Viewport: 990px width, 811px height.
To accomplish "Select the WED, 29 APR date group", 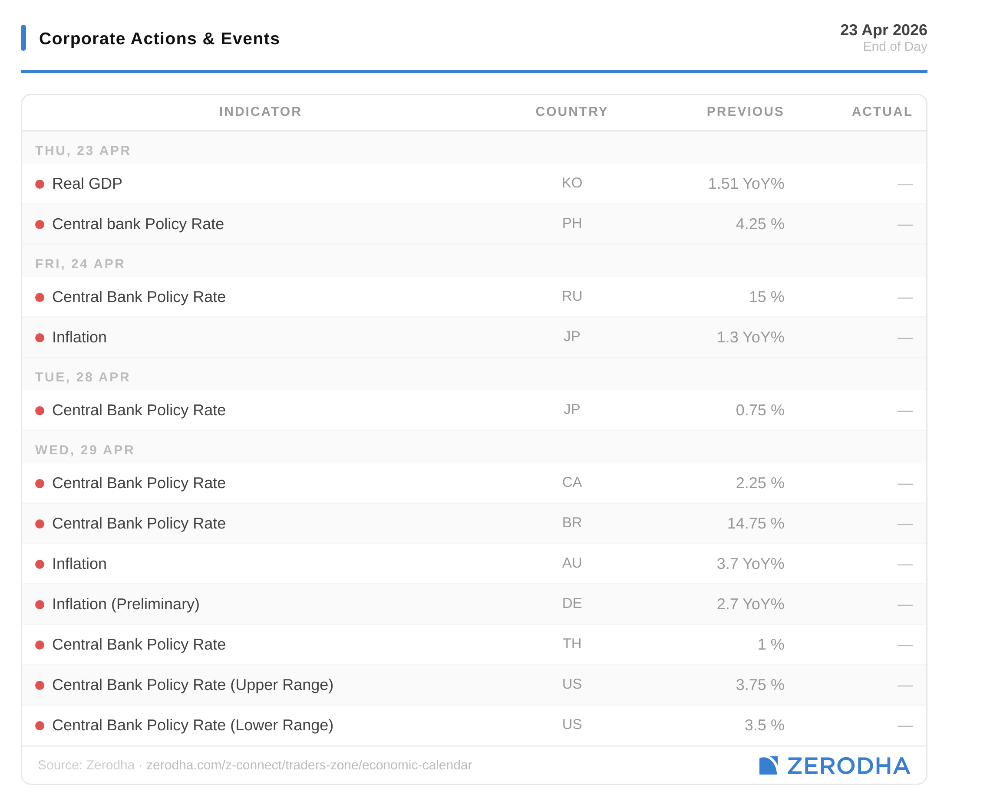I will (x=85, y=450).
